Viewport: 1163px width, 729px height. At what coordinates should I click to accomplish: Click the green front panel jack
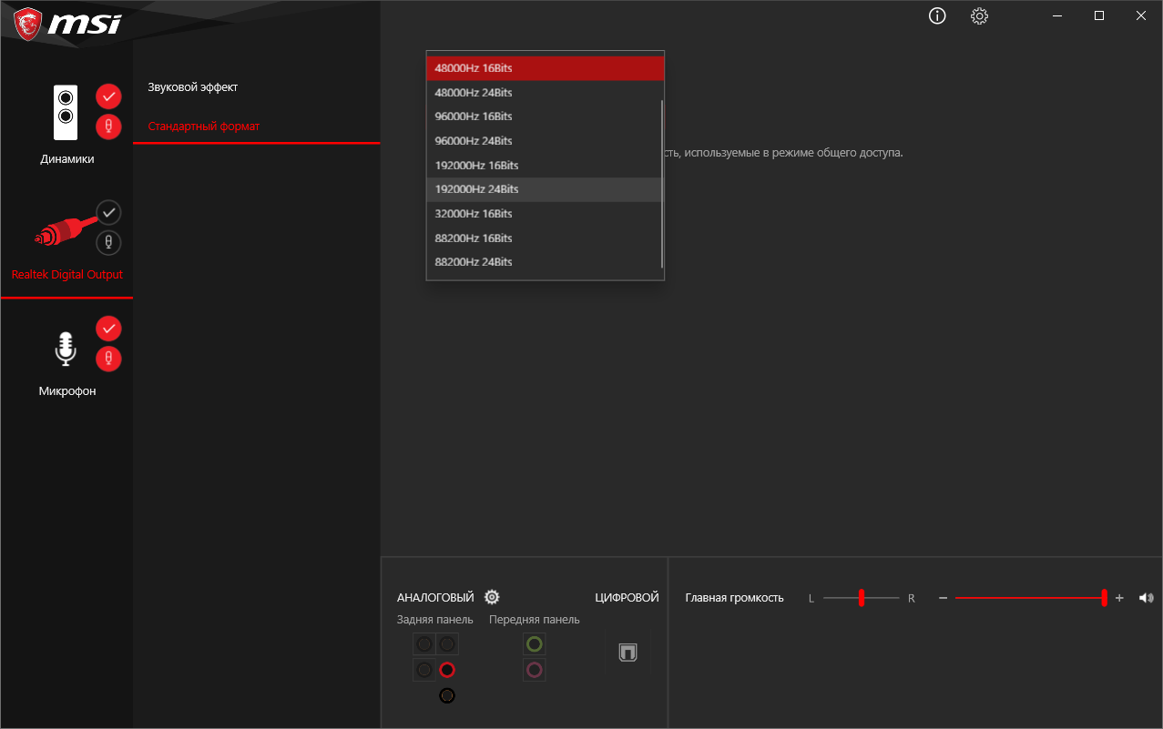[535, 644]
